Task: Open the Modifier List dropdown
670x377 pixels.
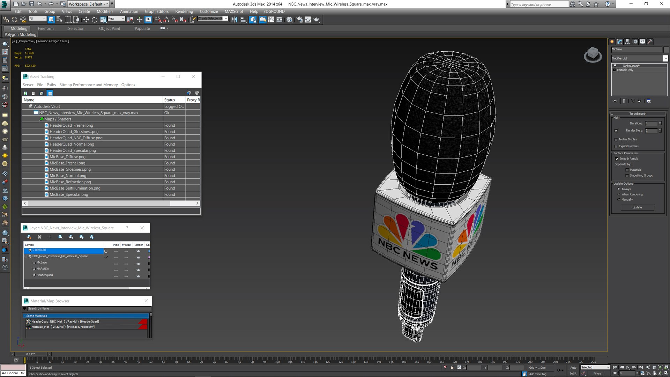Action: pos(665,58)
